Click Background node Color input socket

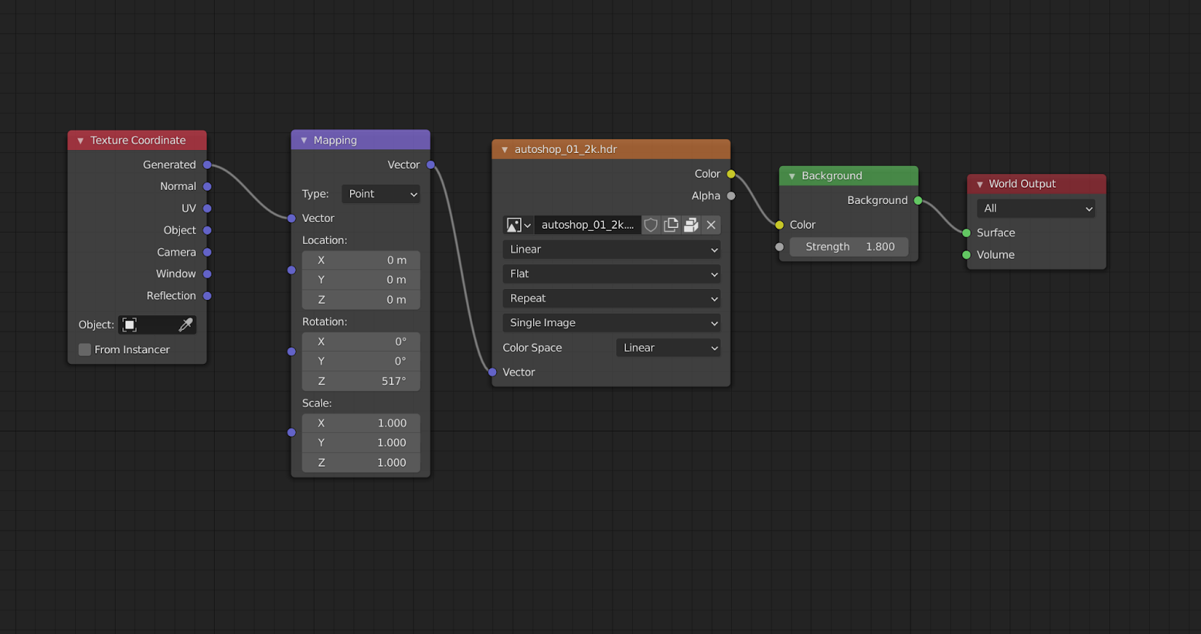click(x=779, y=225)
